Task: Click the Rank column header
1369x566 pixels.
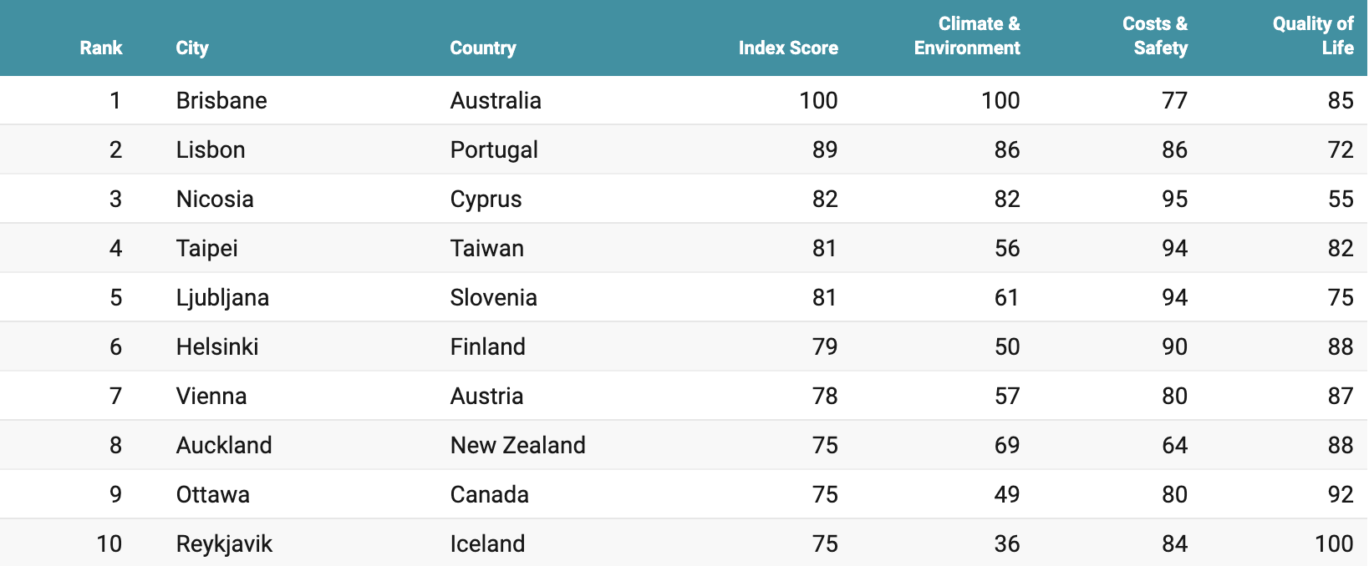Action: [x=101, y=48]
